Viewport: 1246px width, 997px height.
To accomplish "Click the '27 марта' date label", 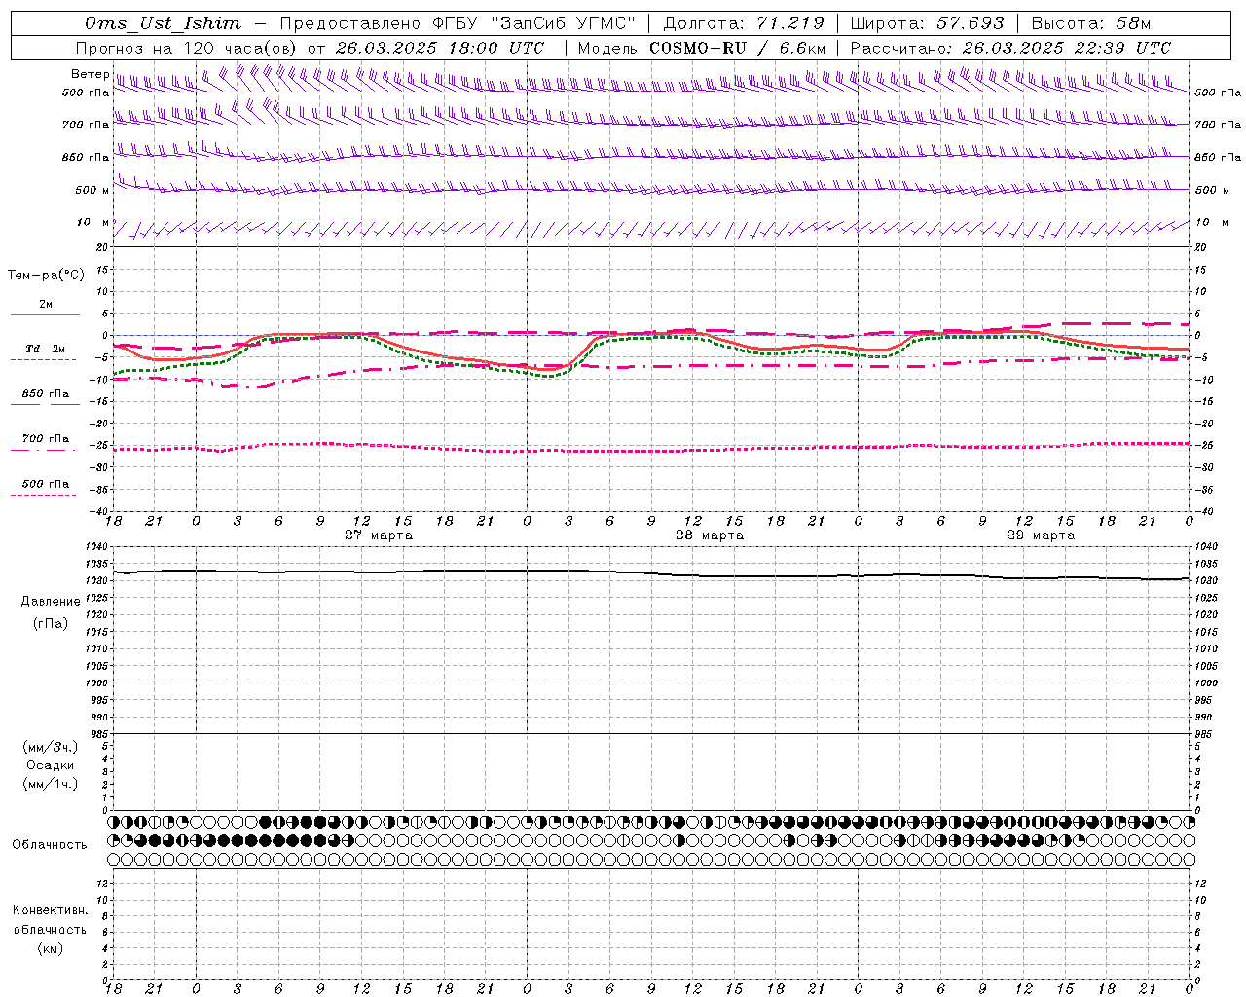I will 379,535.
